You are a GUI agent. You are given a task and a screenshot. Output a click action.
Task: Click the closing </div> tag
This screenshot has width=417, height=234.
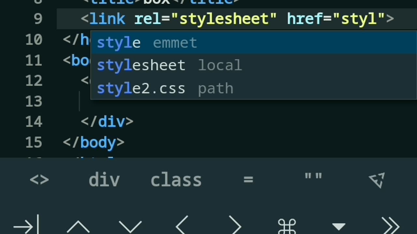coord(107,122)
